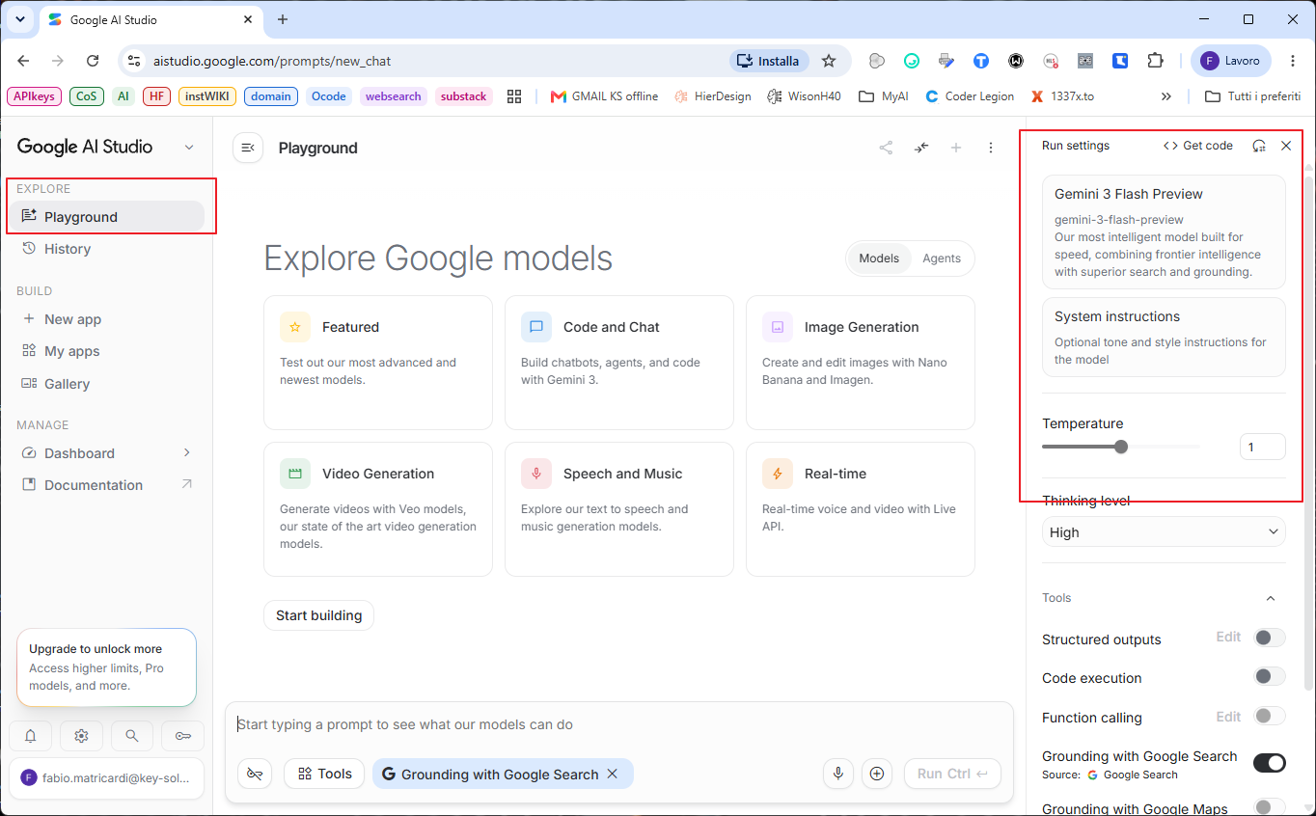Select the Gemini 3 Flash Preview model card
Viewport: 1316px width, 816px height.
point(1164,231)
